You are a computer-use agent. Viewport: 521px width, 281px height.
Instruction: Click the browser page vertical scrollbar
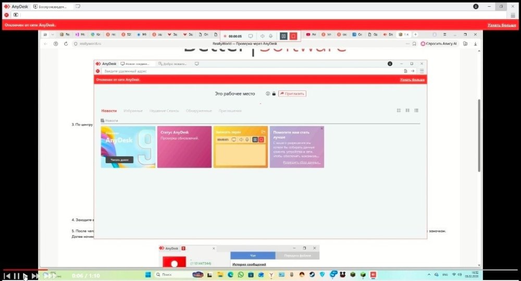point(479,135)
